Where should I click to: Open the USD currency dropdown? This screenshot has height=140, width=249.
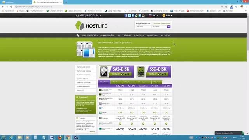[x=167, y=16]
